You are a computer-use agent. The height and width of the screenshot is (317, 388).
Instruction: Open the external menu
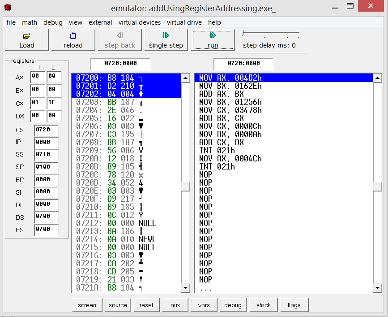coord(100,22)
